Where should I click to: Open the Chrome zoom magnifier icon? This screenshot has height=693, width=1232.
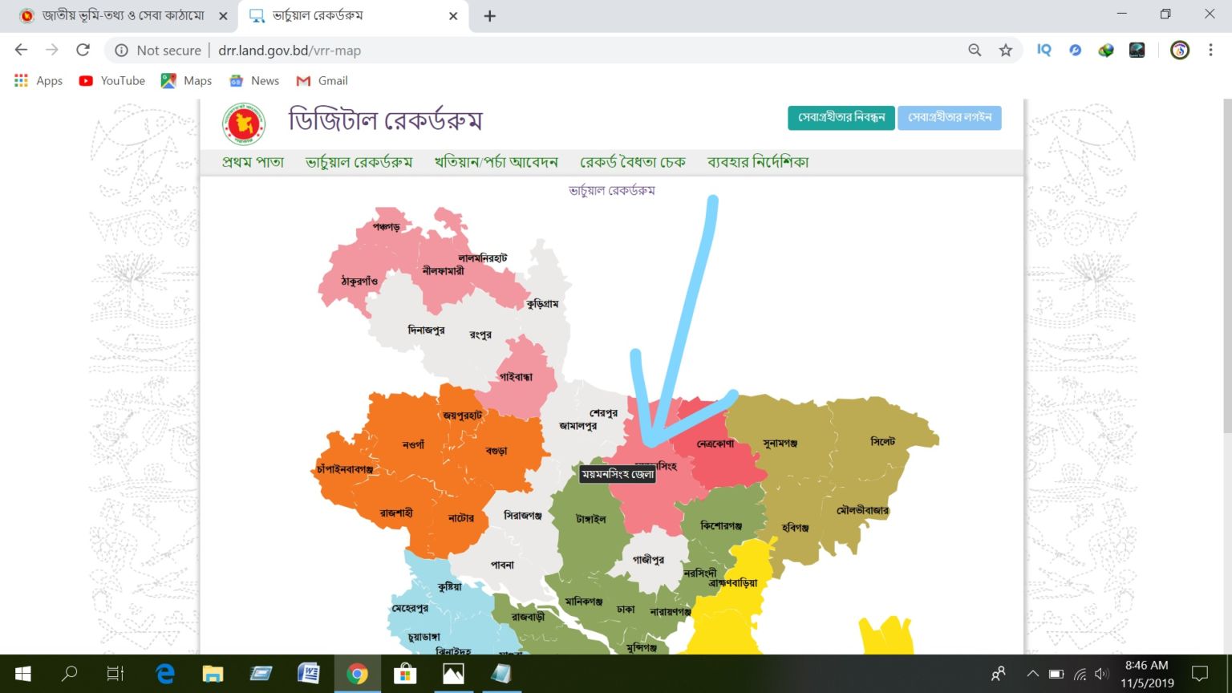point(975,50)
